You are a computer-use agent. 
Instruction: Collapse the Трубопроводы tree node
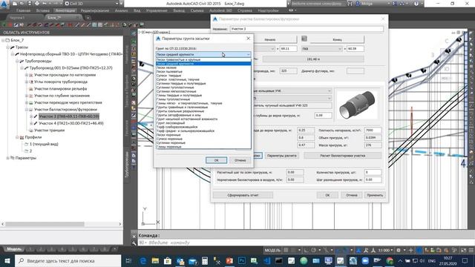tap(17, 61)
